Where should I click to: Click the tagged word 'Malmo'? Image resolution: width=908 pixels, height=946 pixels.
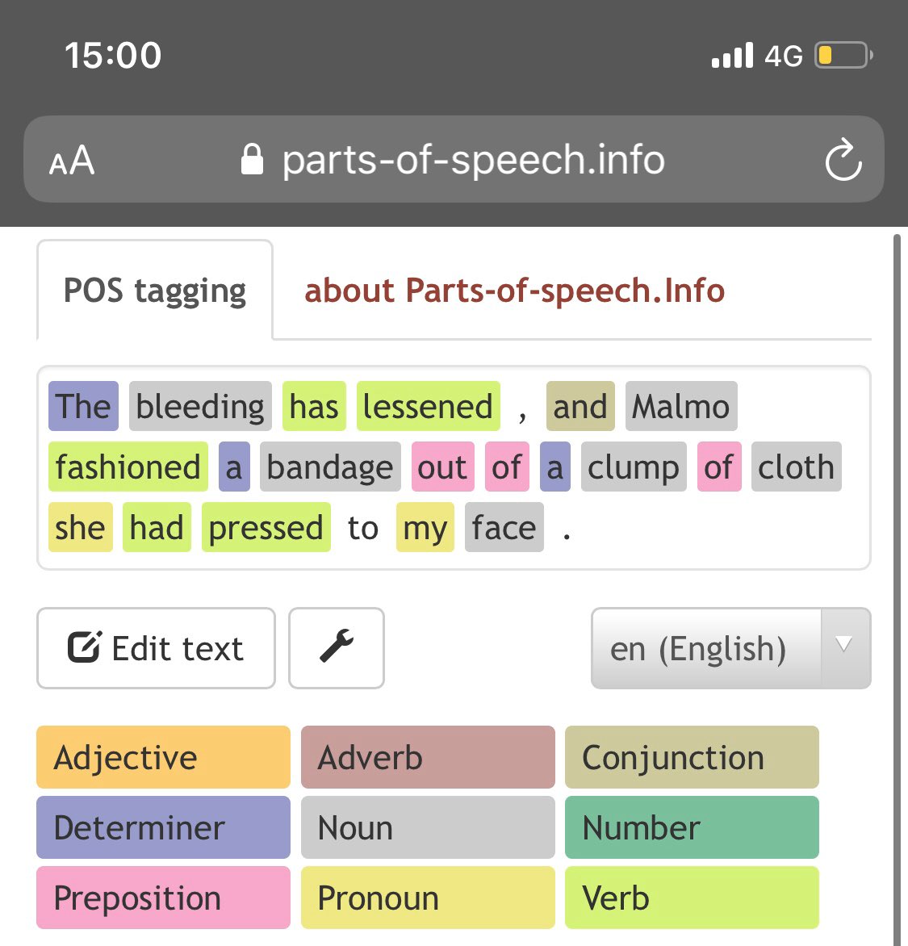click(x=681, y=406)
